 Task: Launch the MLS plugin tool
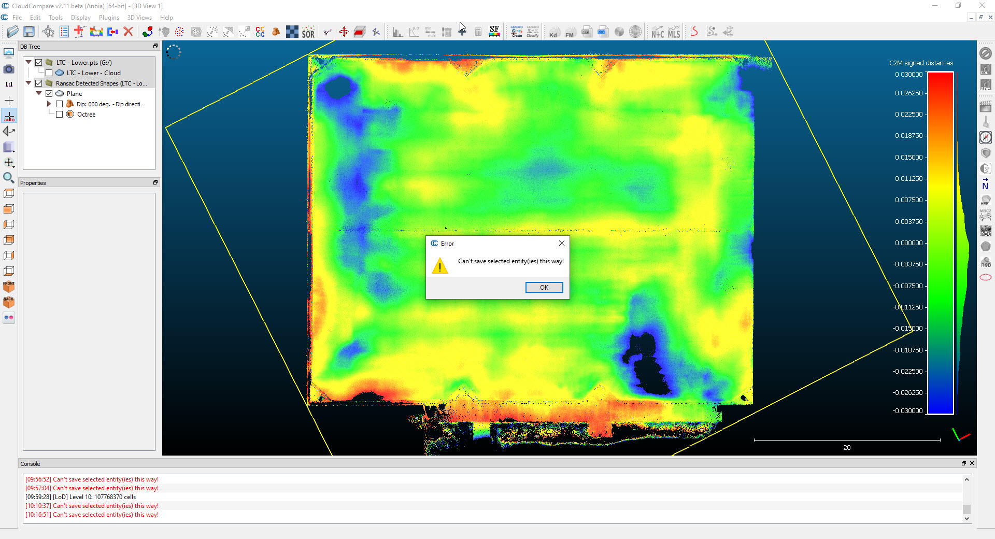click(x=674, y=32)
